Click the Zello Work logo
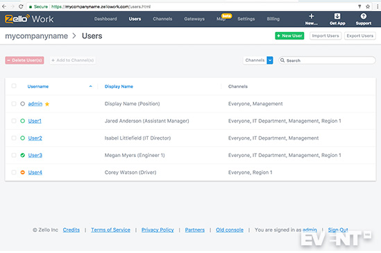Screen dimensions: 381x253 pos(29,19)
